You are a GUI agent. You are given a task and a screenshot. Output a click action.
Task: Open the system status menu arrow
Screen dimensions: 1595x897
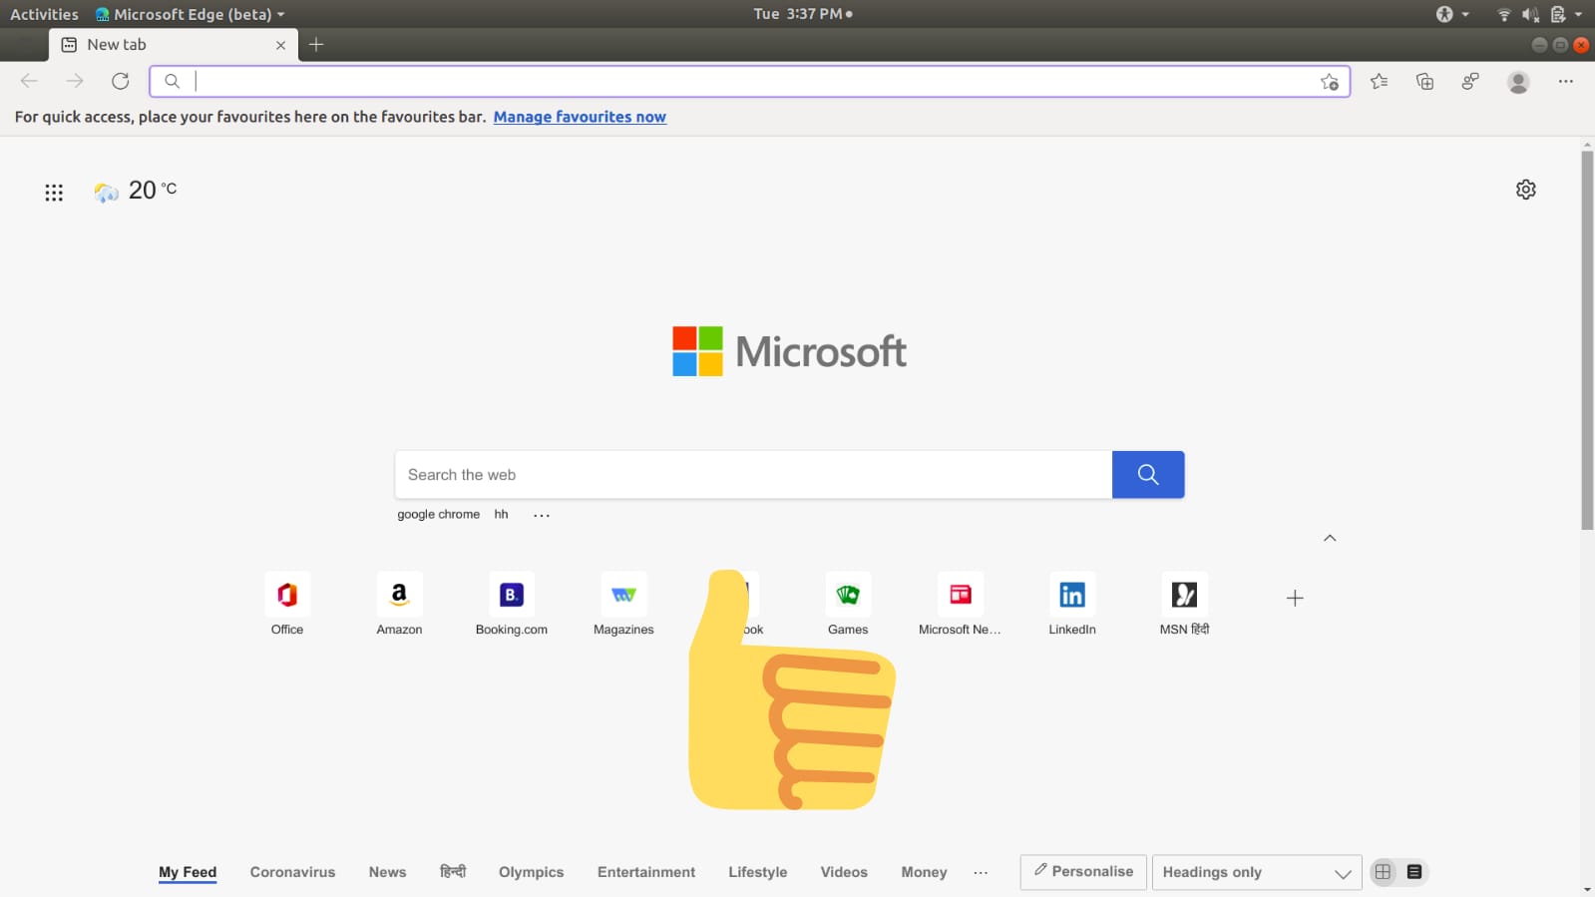pyautogui.click(x=1578, y=14)
